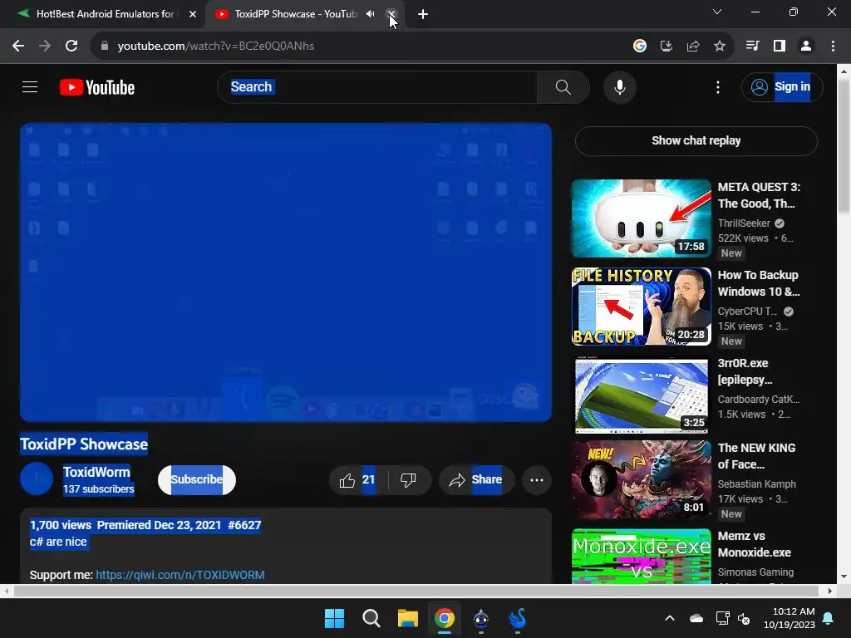View site information lock icon

click(104, 47)
